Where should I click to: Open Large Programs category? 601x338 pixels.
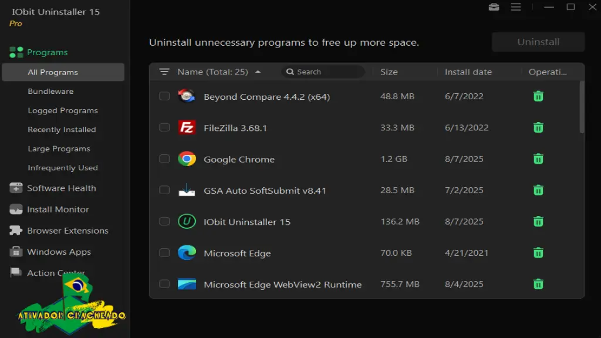[x=59, y=148]
